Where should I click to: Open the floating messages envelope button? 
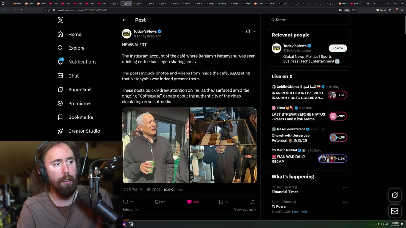tap(395, 211)
